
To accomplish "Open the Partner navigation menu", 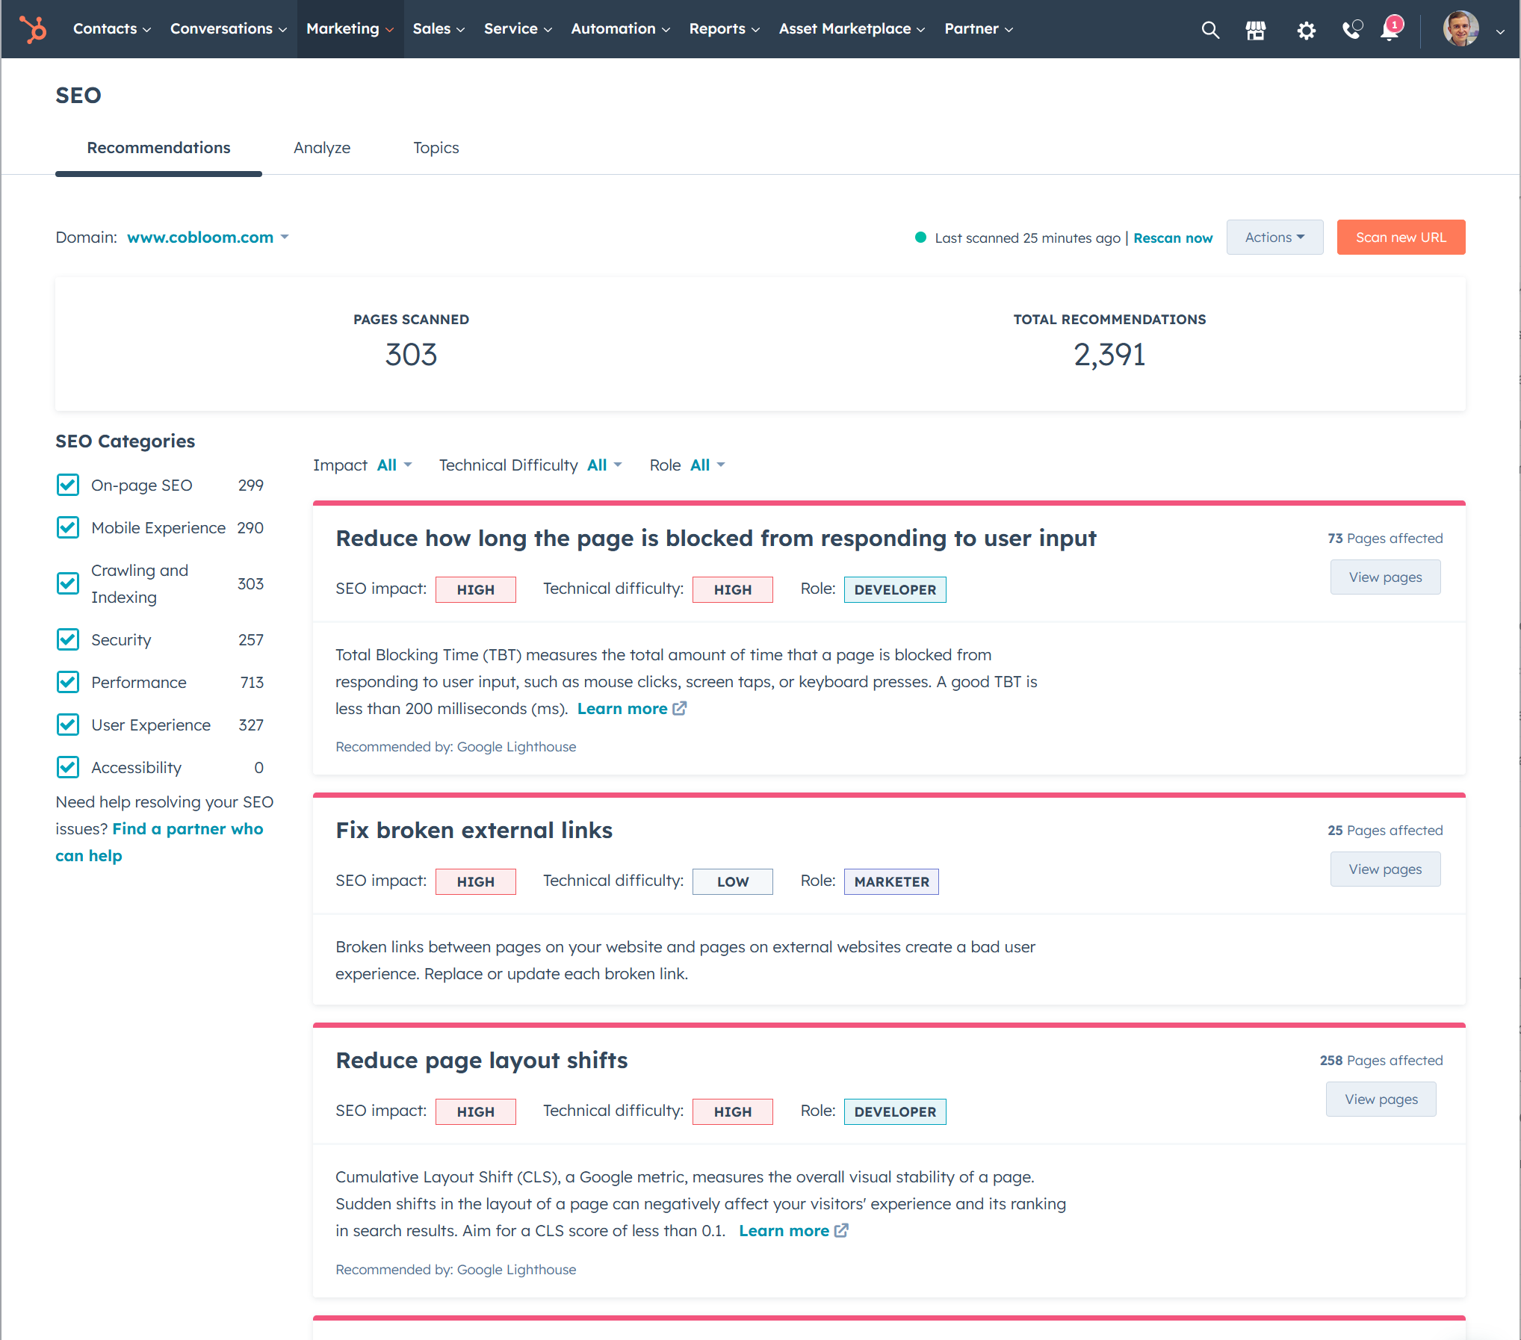I will [979, 29].
